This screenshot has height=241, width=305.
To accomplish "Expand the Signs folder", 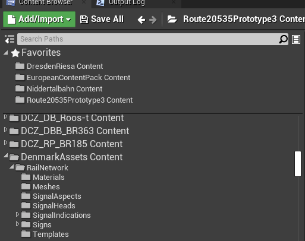I will pos(17,224).
